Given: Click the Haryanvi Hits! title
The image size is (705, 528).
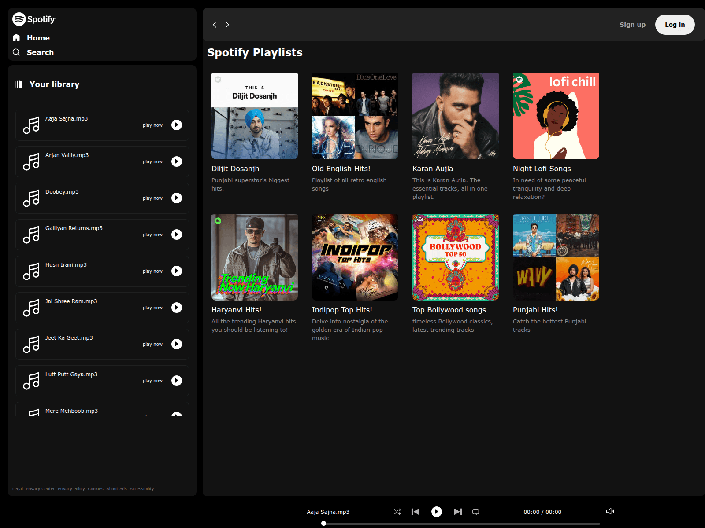Looking at the screenshot, I should (x=237, y=310).
